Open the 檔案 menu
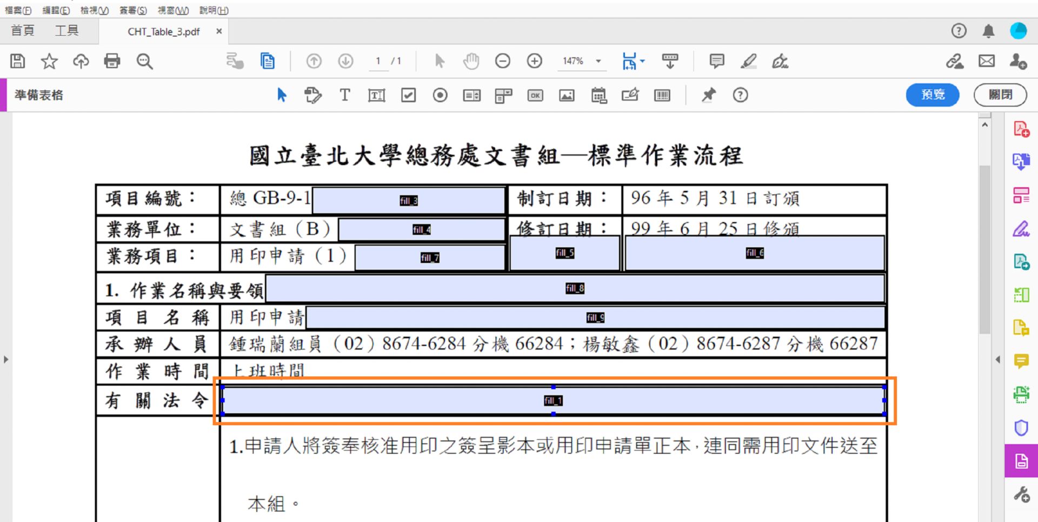Image resolution: width=1038 pixels, height=522 pixels. click(x=18, y=10)
